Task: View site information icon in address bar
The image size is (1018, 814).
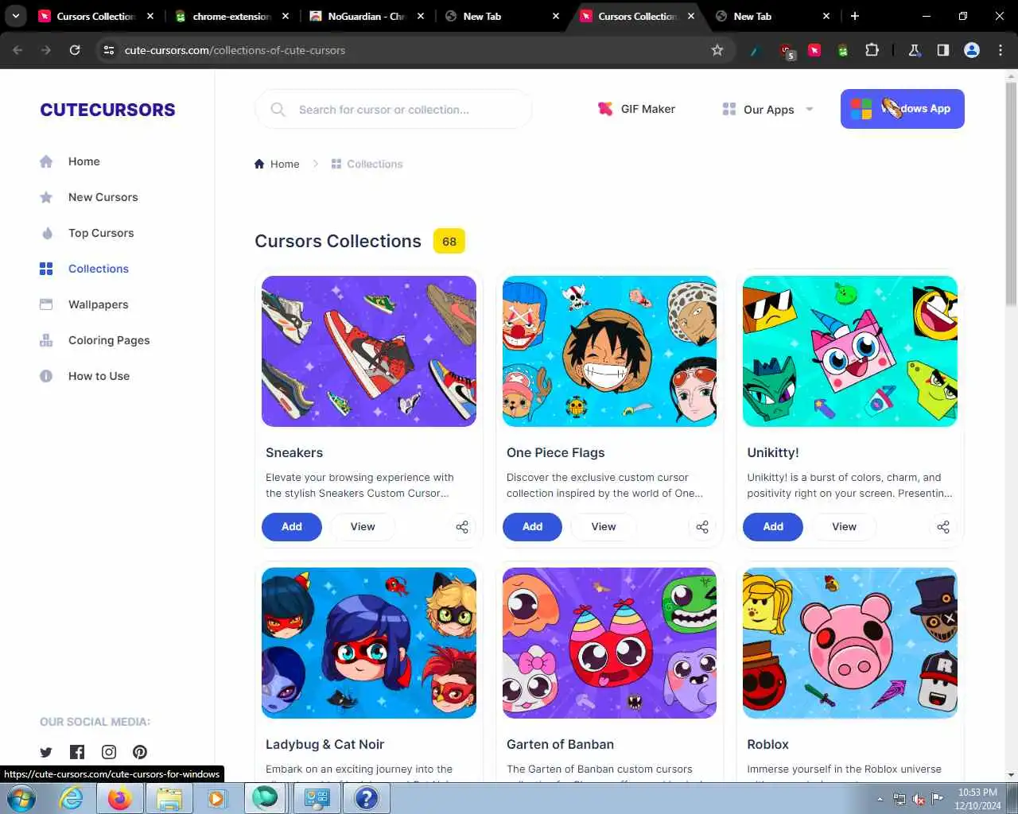Action: [x=109, y=50]
